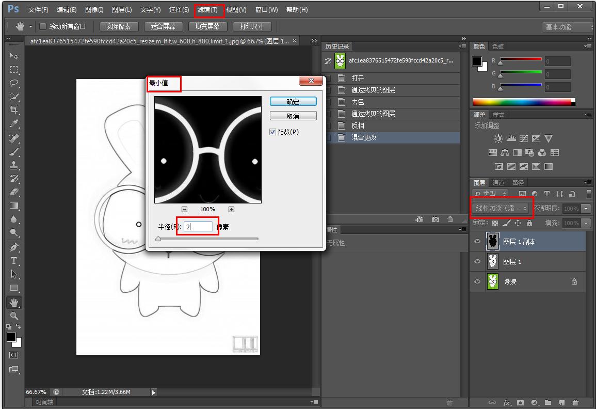The height and width of the screenshot is (409, 596).
Task: Select the Hand tool
Action: click(x=14, y=303)
